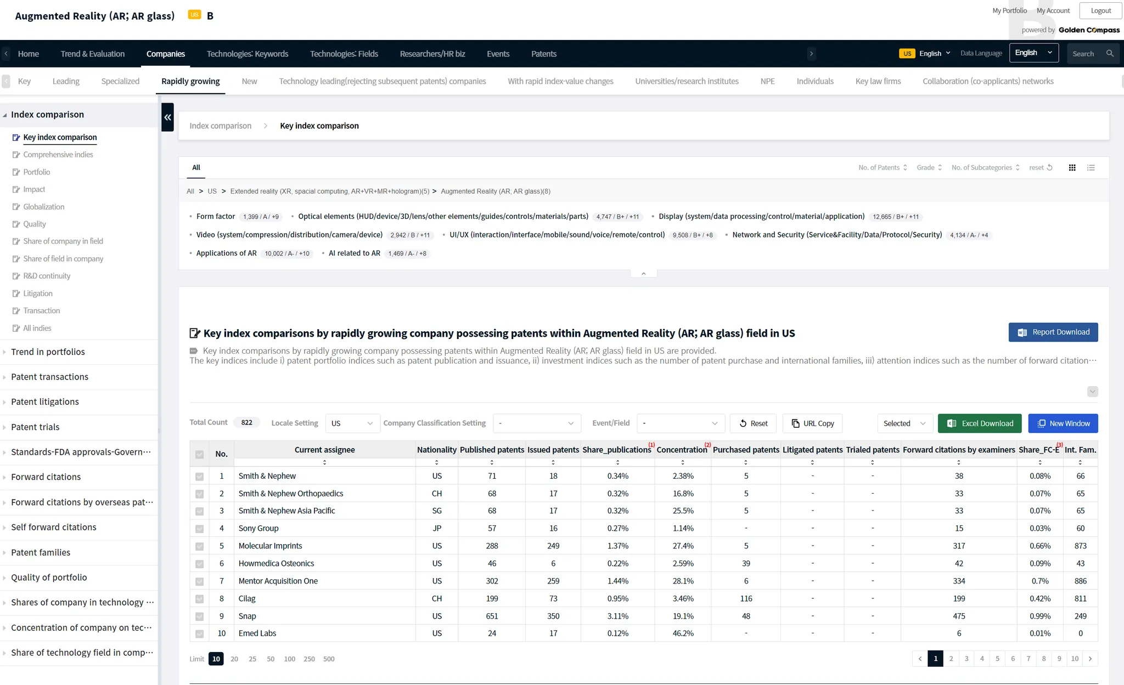Image resolution: width=1124 pixels, height=685 pixels.
Task: Open the Locale Setting dropdown
Action: click(352, 423)
